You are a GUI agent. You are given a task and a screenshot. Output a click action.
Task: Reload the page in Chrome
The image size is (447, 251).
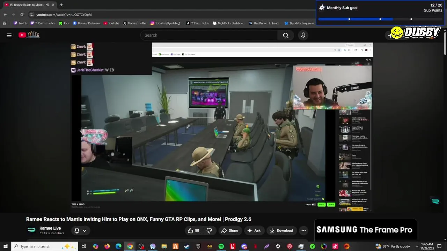(x=22, y=15)
